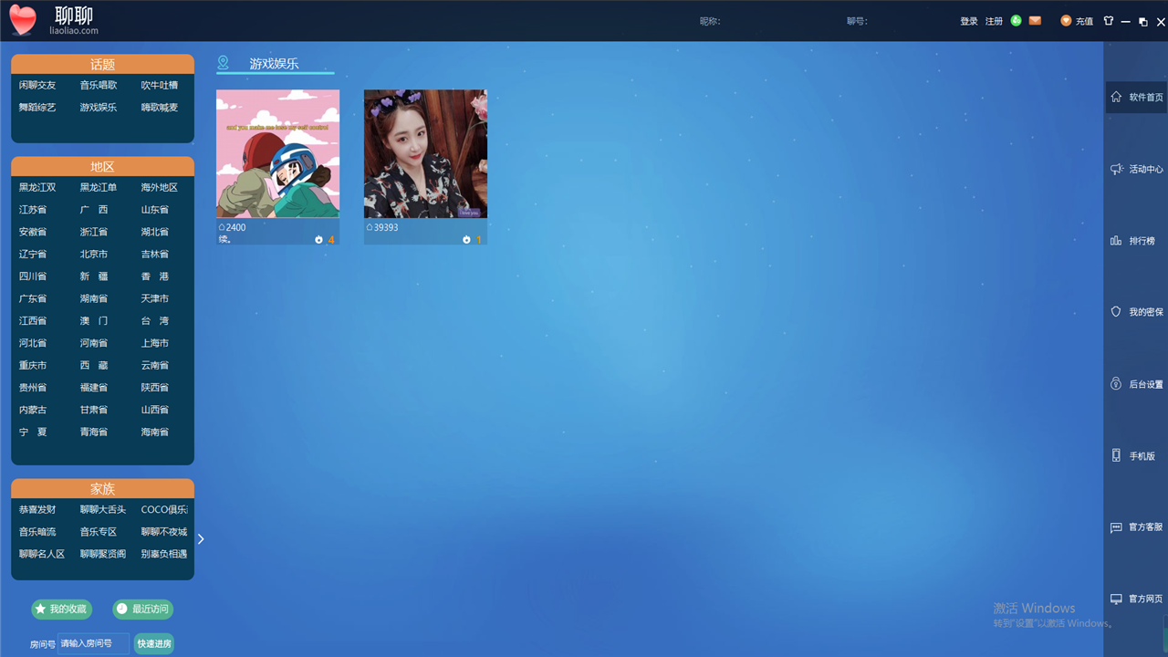Expand the family list with the right chevron
Image resolution: width=1168 pixels, height=657 pixels.
coord(201,539)
